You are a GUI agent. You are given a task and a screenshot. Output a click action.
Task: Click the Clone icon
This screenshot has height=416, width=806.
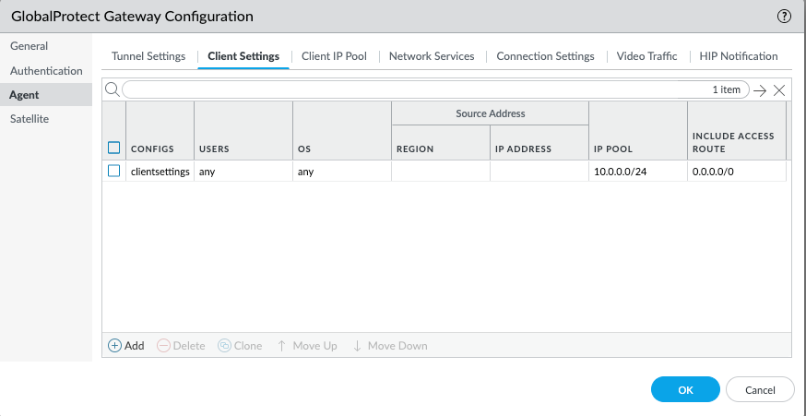224,346
